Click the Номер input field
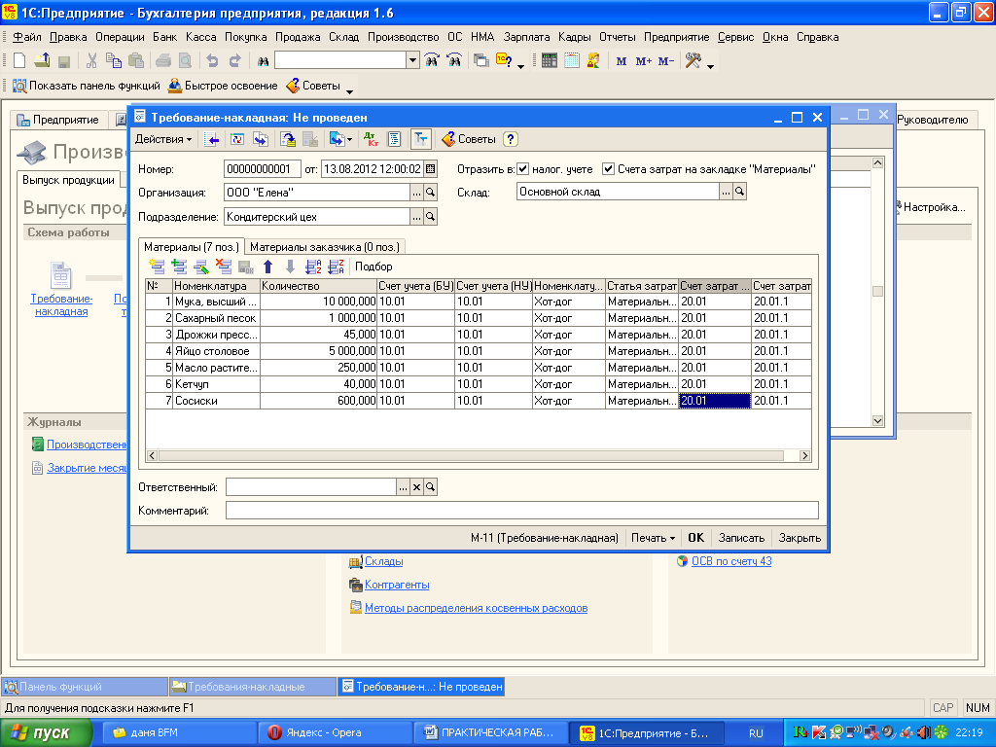 tap(263, 169)
